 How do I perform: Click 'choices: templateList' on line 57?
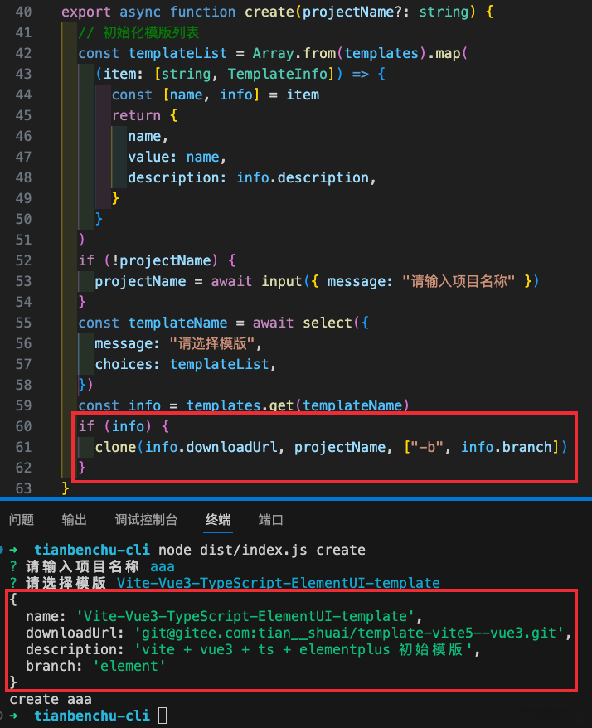coord(182,364)
